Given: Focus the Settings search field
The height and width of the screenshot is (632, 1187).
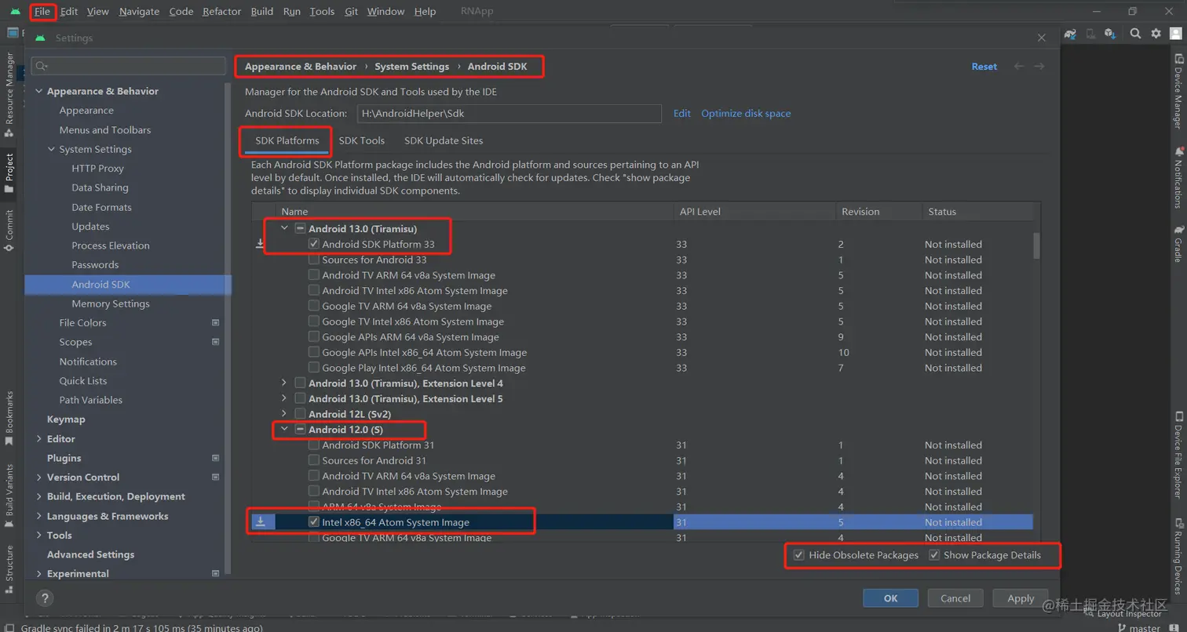Looking at the screenshot, I should [130, 67].
